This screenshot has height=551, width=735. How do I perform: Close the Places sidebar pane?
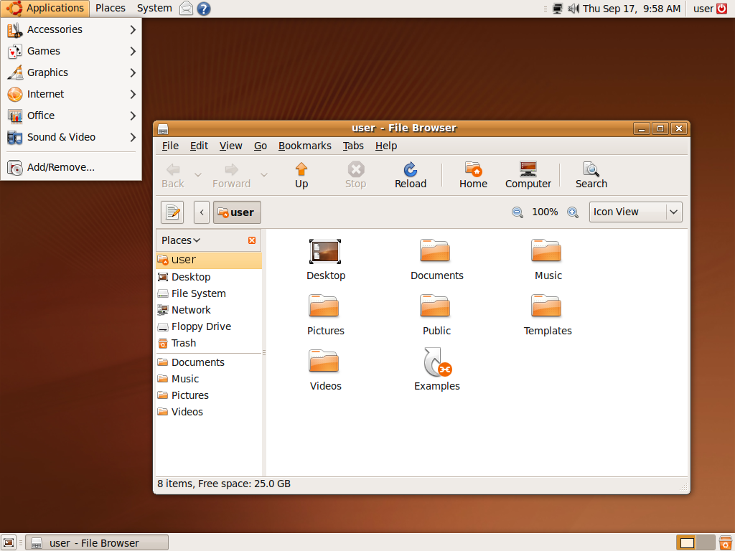click(252, 240)
